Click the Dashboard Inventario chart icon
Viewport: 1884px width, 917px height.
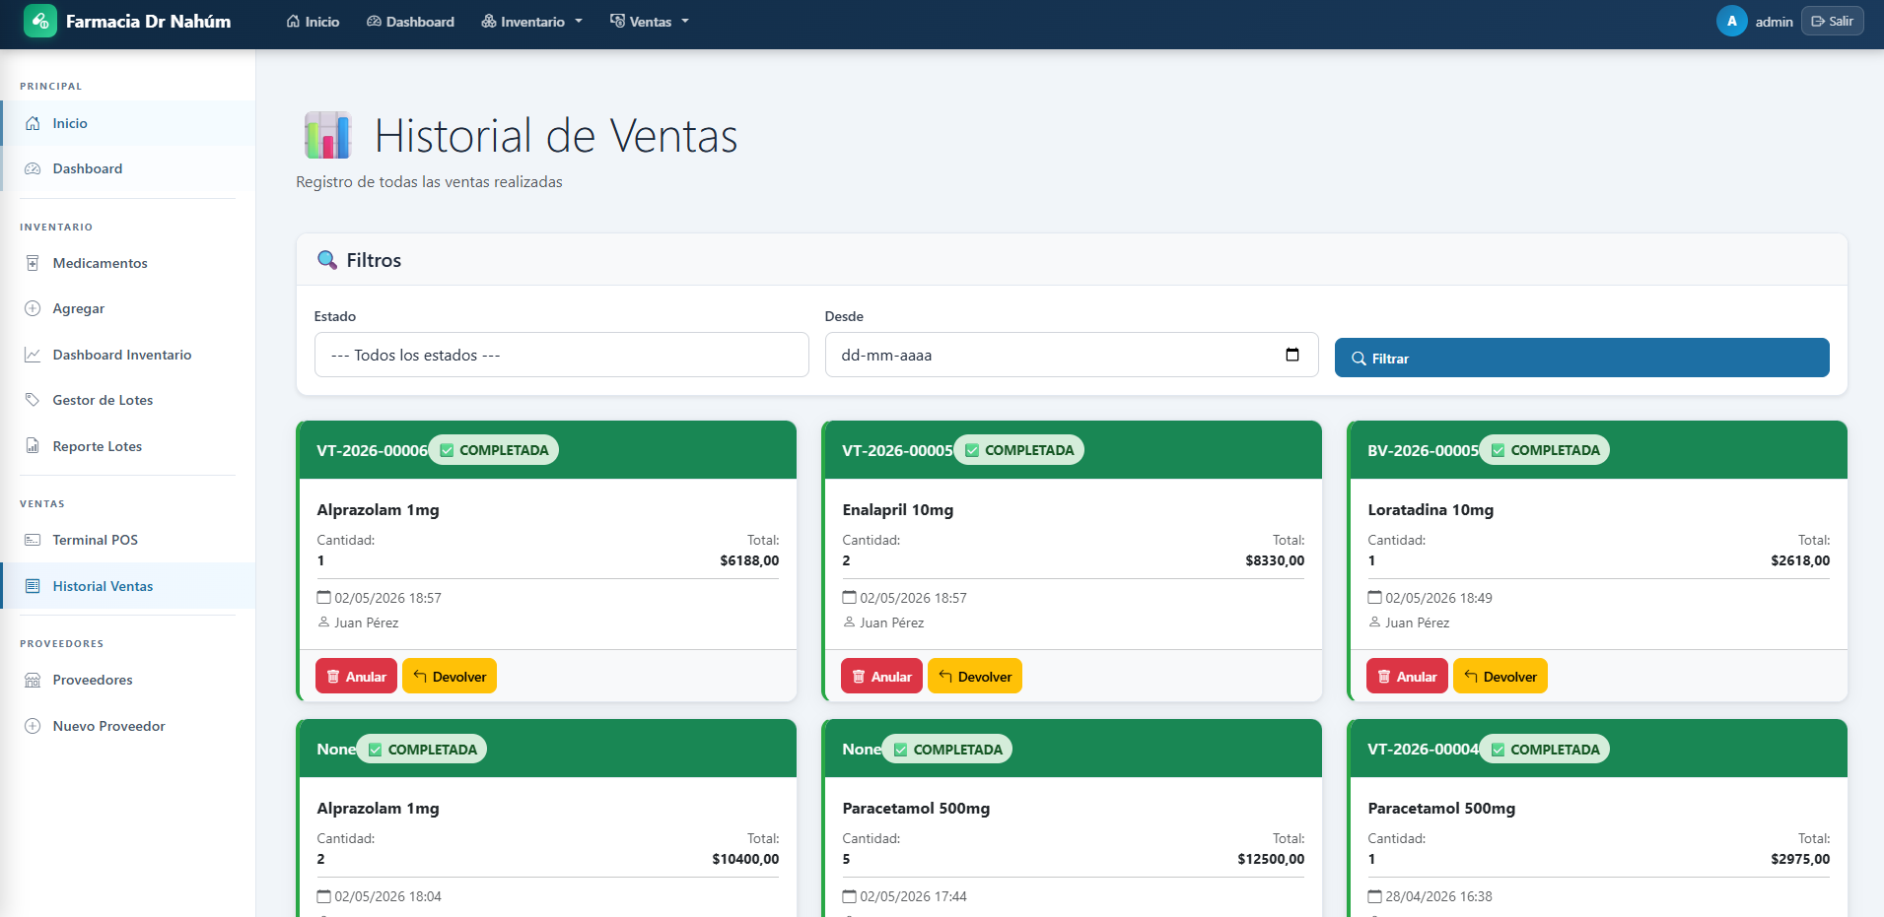[33, 355]
